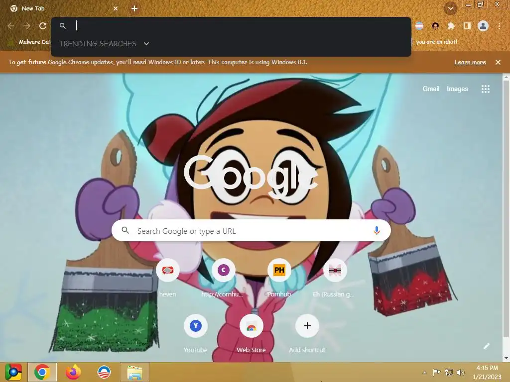Open the tab search dropdown arrow
510x382 pixels.
point(451,8)
